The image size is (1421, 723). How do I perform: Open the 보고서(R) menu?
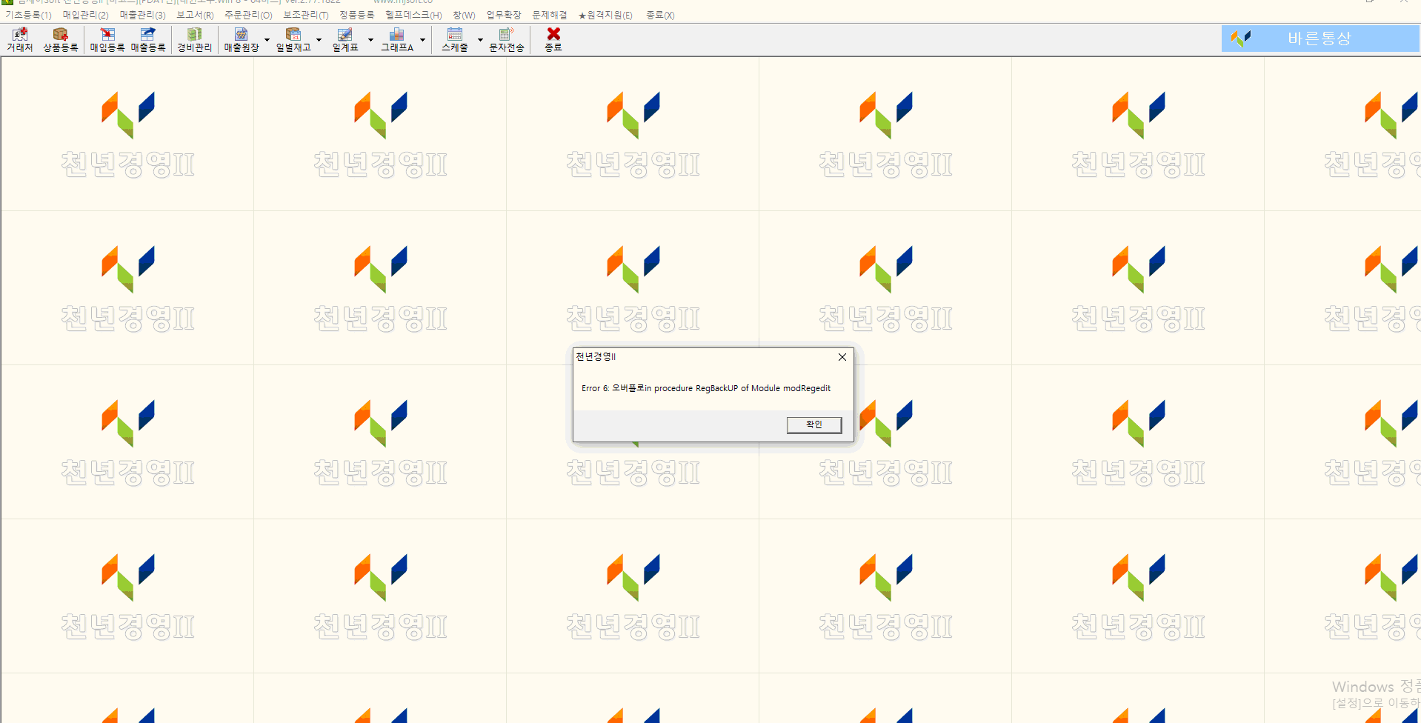195,15
